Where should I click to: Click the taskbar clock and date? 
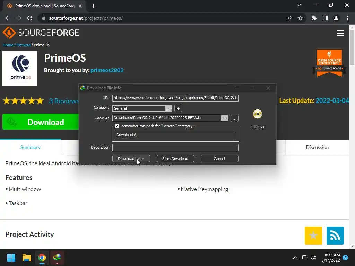click(331, 258)
